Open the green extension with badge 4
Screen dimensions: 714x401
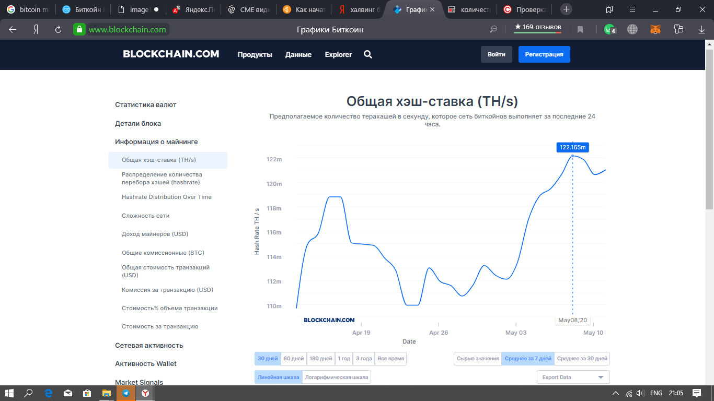coord(609,30)
